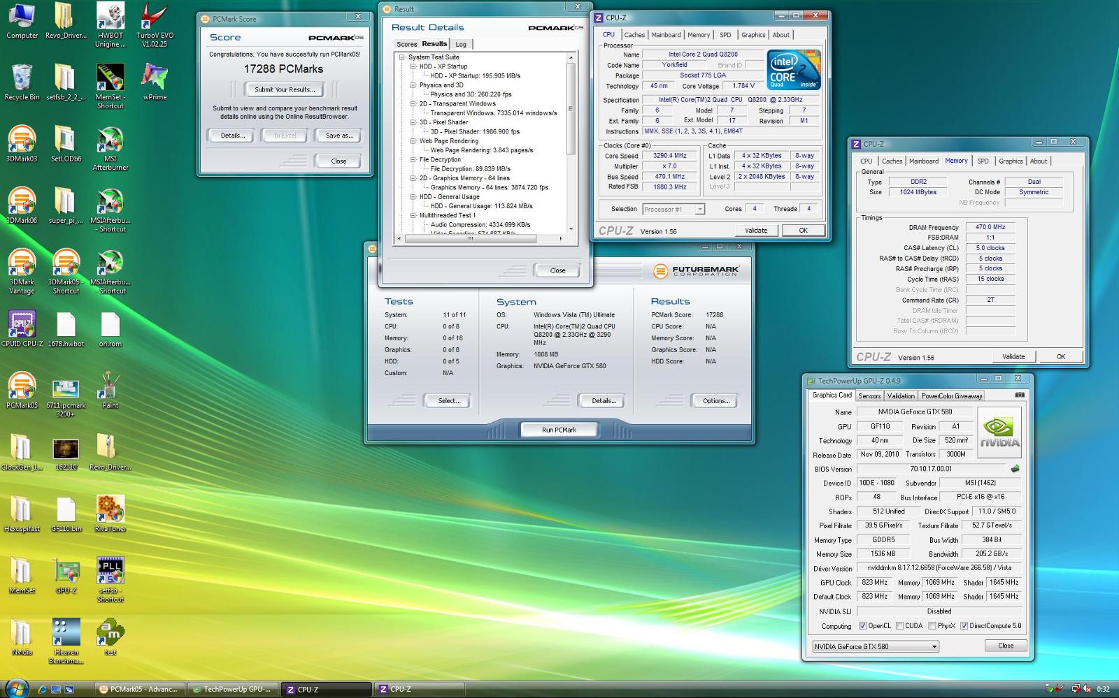
Task: Click OK in the CPU-Z CPU window
Action: pyautogui.click(x=803, y=230)
